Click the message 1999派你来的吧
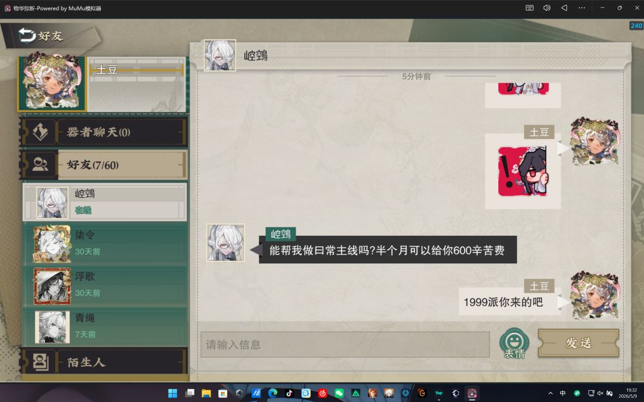Screen dimensions: 644x402 [509, 303]
